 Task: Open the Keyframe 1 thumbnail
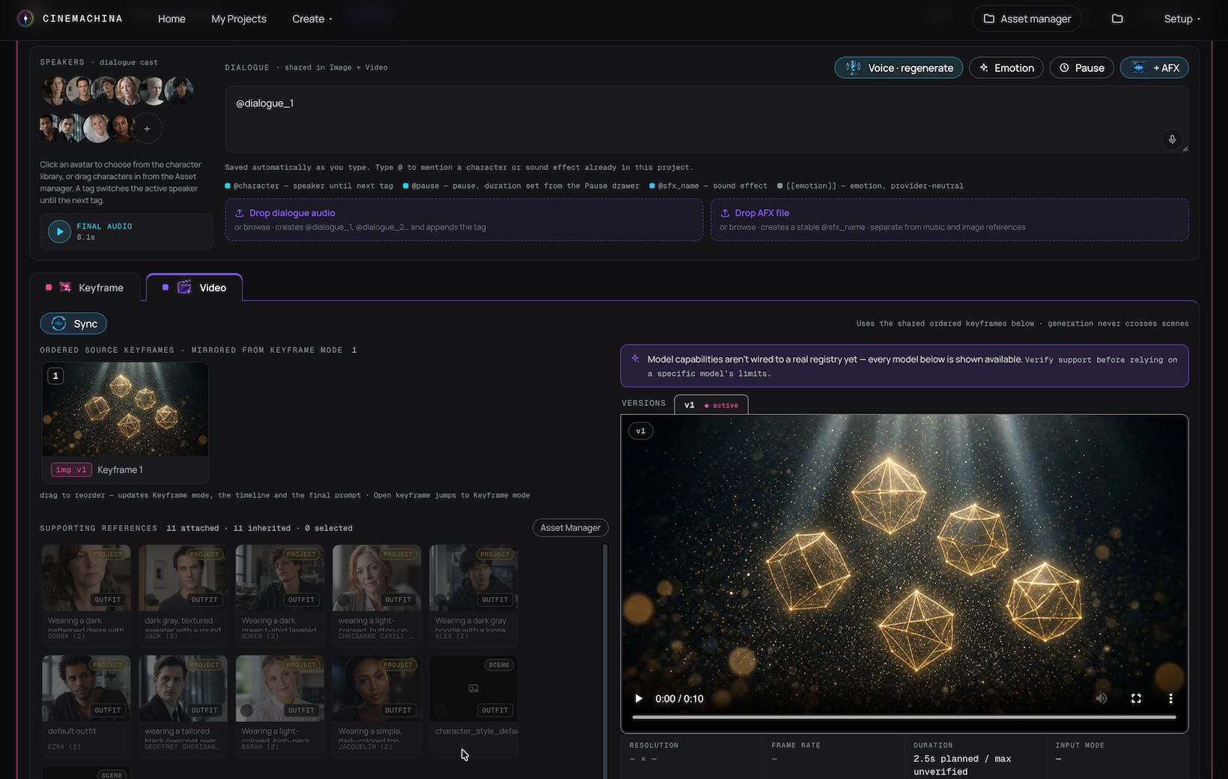[125, 410]
